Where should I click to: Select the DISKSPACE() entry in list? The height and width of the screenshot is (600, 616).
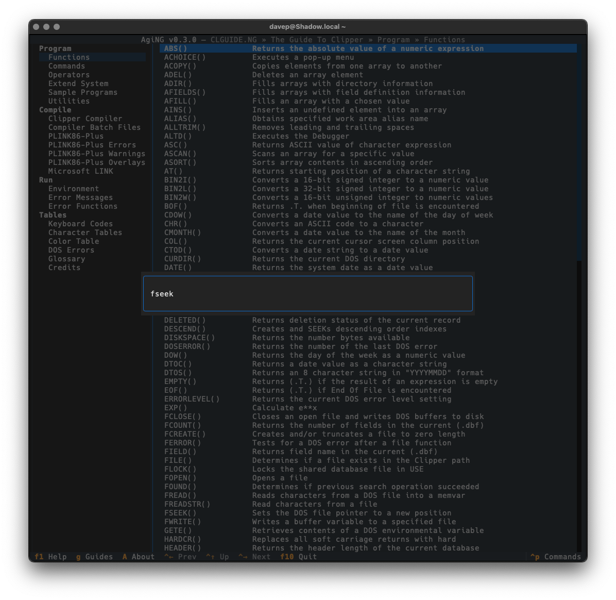[x=189, y=338]
